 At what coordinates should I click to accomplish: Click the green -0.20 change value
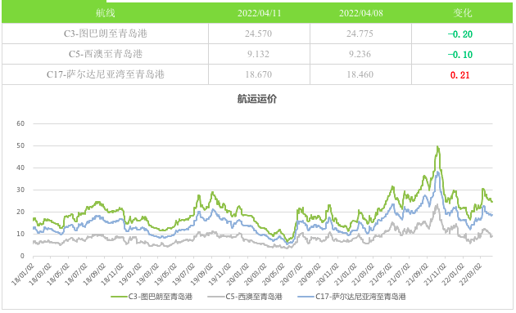(x=460, y=34)
